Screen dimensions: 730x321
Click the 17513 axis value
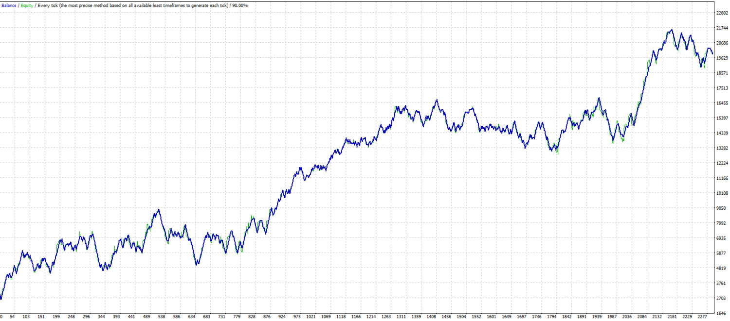(x=722, y=88)
